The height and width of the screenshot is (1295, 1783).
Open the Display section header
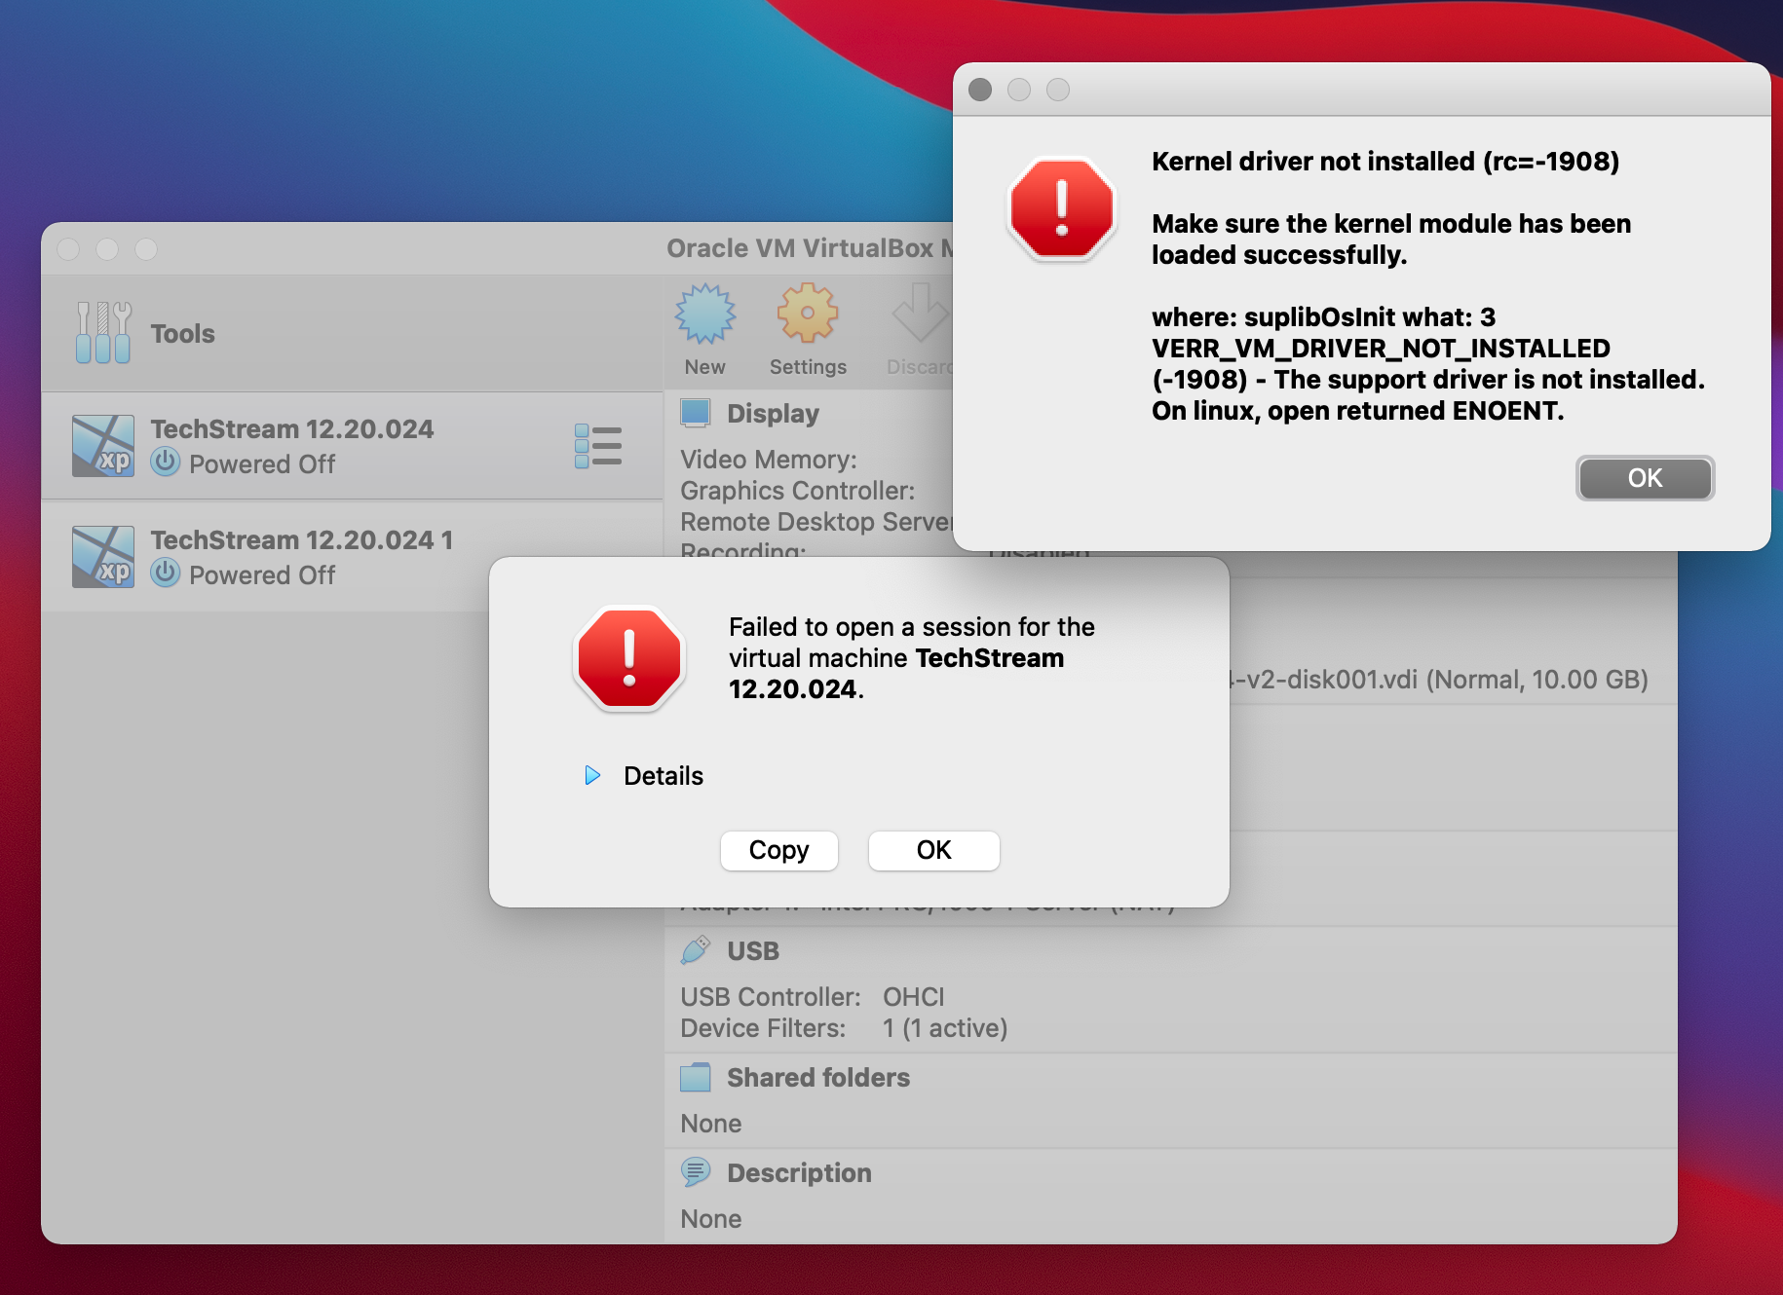coord(773,414)
